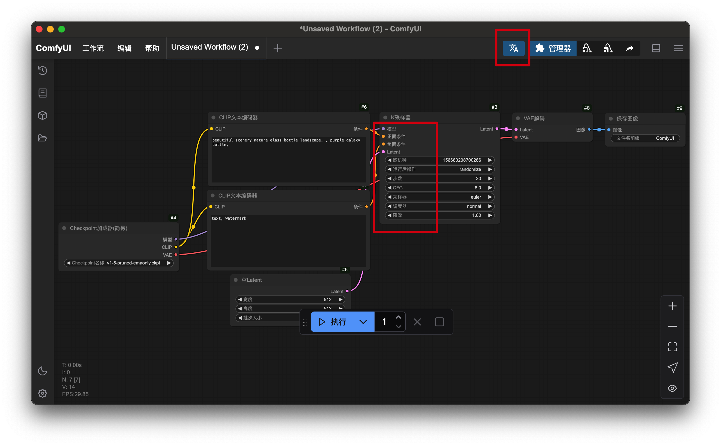Image resolution: width=721 pixels, height=446 pixels.
Task: Click the share arrow icon
Action: tap(630, 48)
